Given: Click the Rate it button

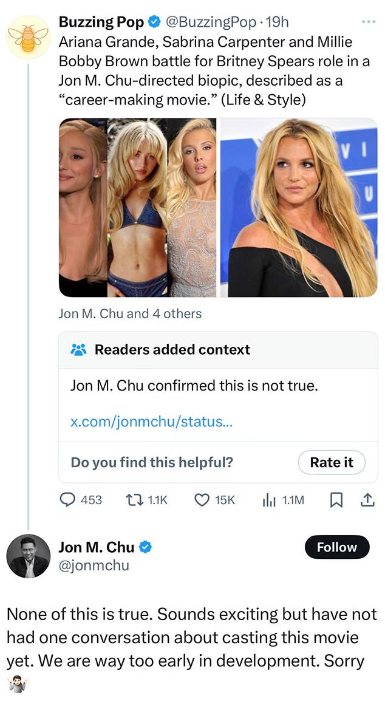Looking at the screenshot, I should 331,462.
